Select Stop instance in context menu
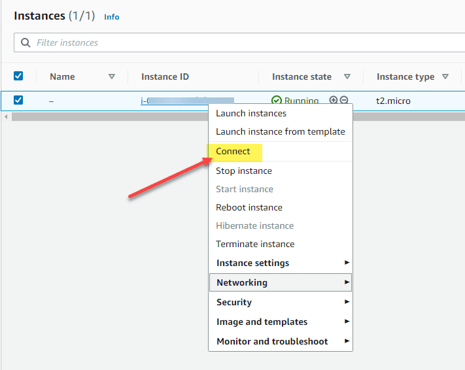Viewport: 465px width, 370px height. [244, 171]
